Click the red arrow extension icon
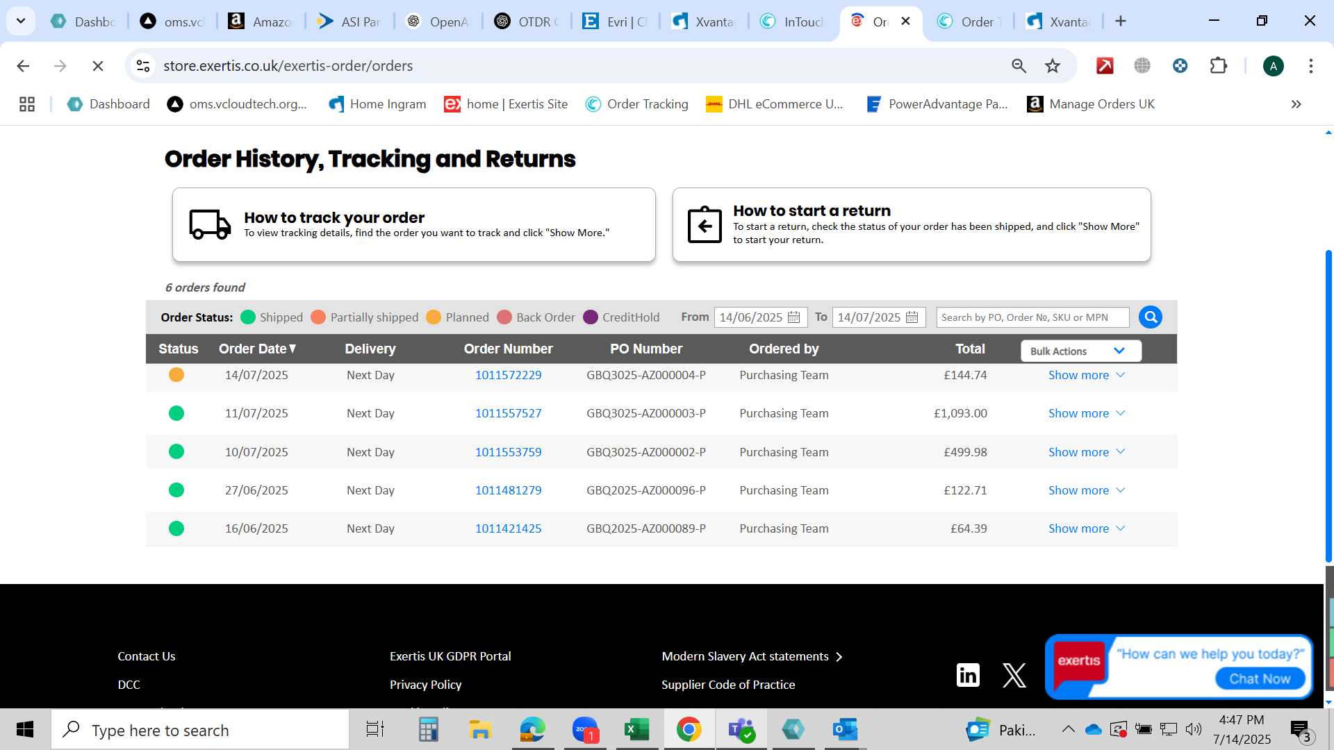The image size is (1334, 750). point(1105,66)
